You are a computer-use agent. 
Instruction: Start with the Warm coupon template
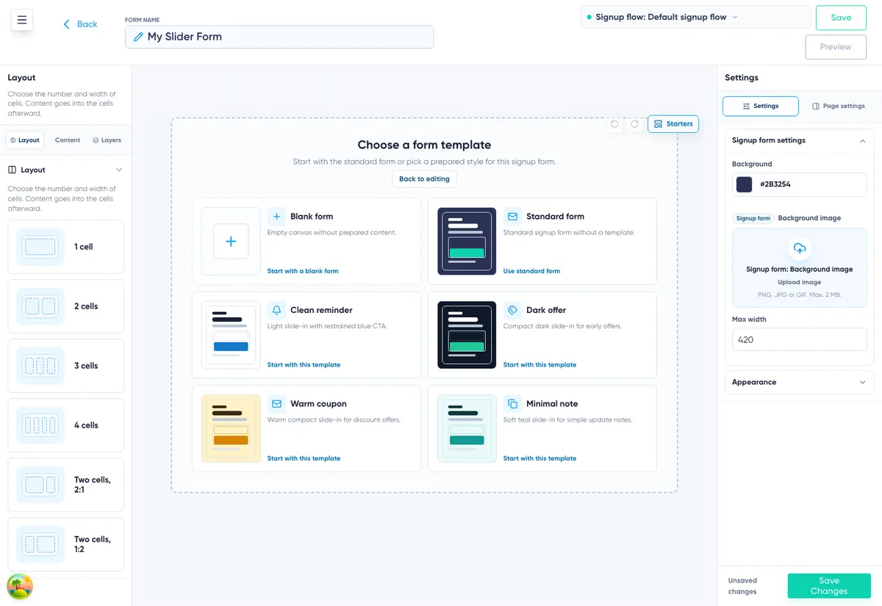click(x=304, y=458)
